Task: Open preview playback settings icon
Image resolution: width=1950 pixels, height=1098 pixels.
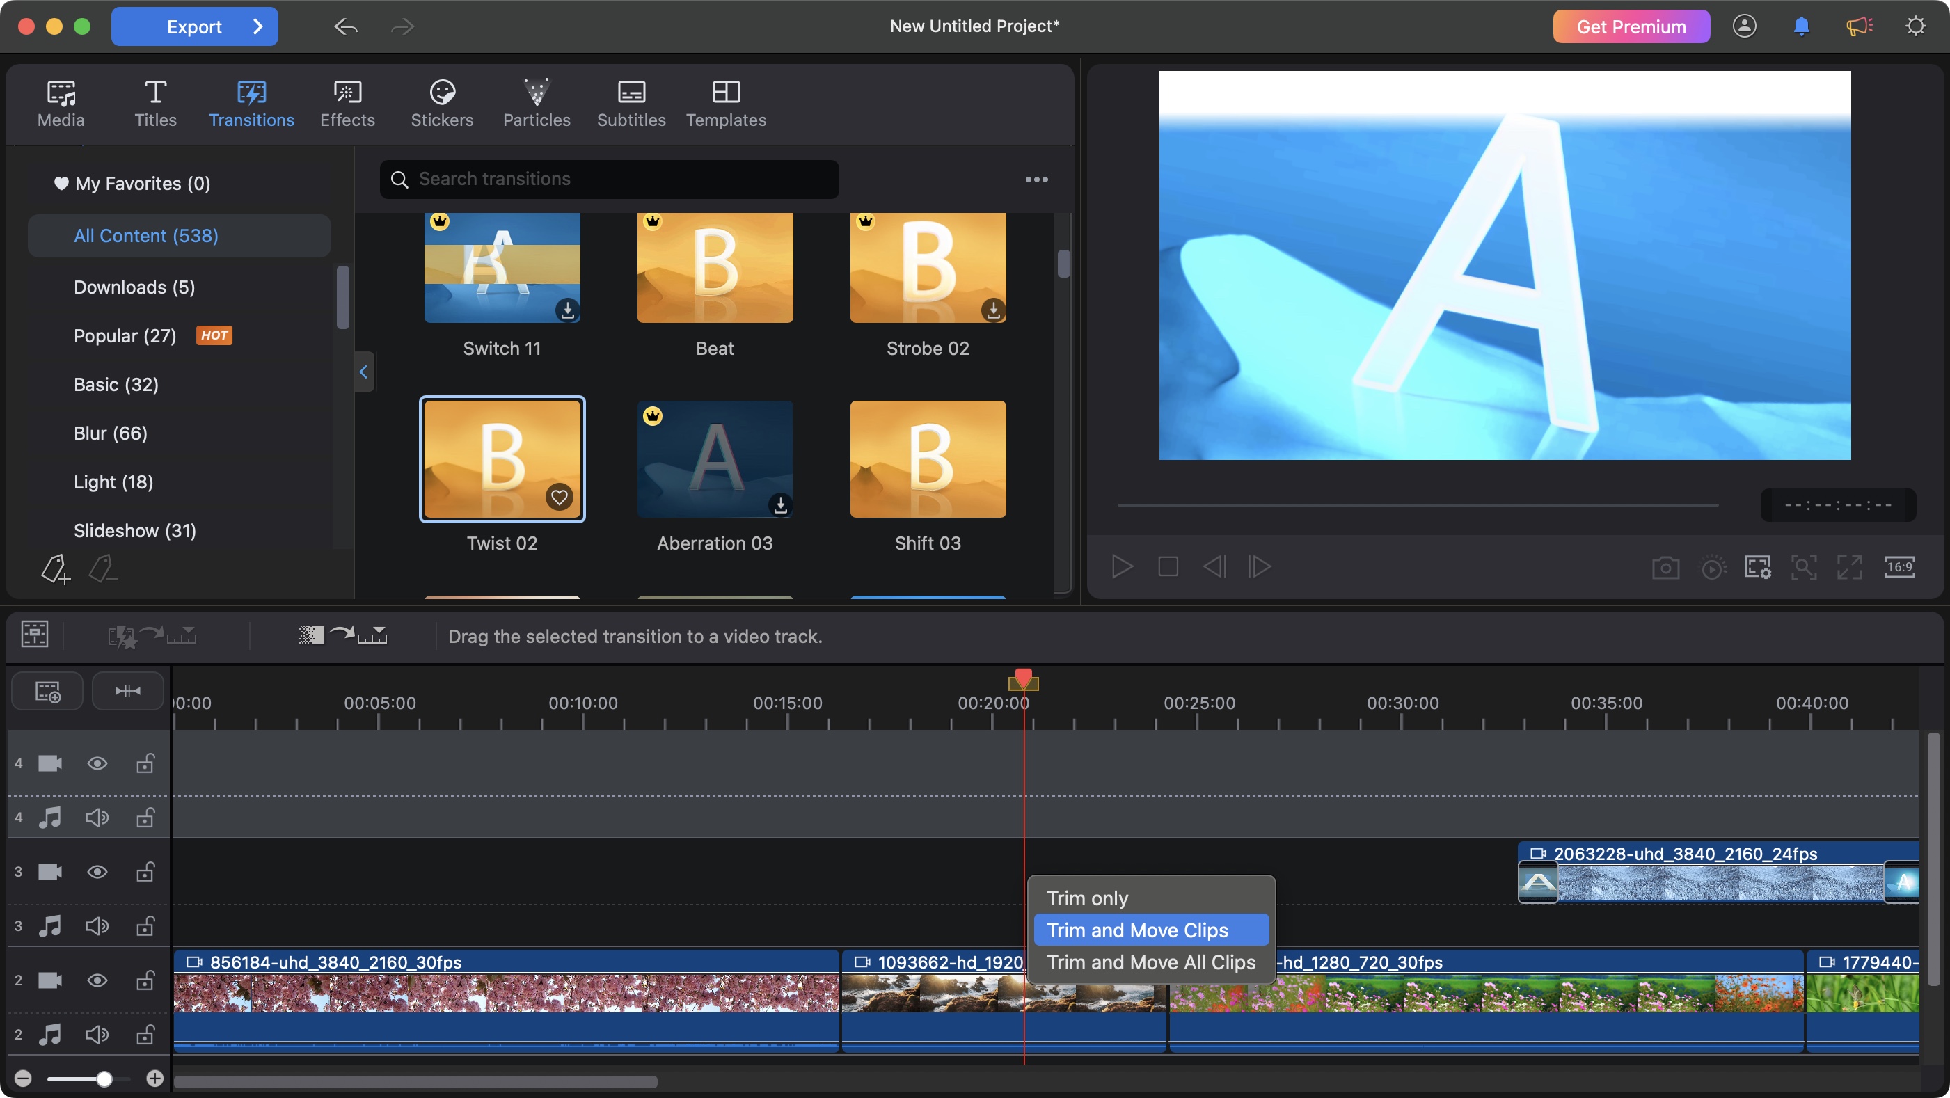Action: click(x=1713, y=567)
